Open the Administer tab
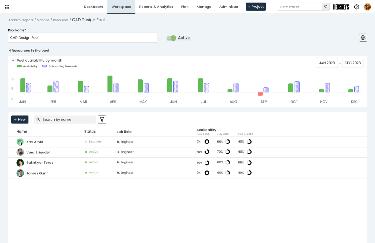 [x=229, y=7]
